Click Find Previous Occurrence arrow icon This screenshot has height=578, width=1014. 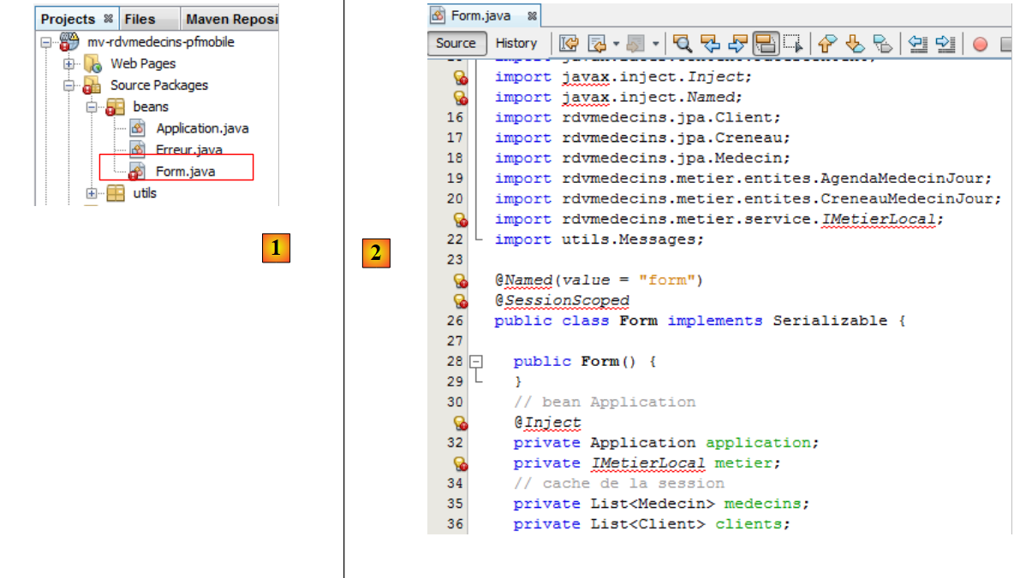[709, 44]
